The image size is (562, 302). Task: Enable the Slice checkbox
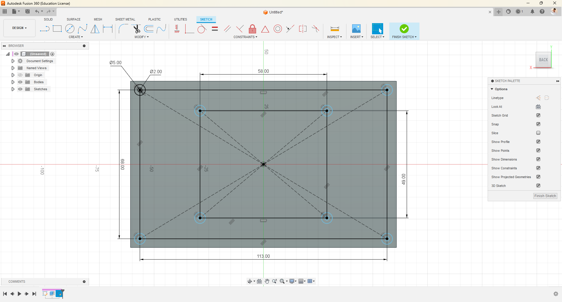[x=538, y=133]
